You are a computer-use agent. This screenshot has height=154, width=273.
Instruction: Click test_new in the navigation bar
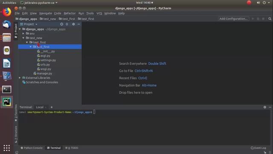[48, 19]
